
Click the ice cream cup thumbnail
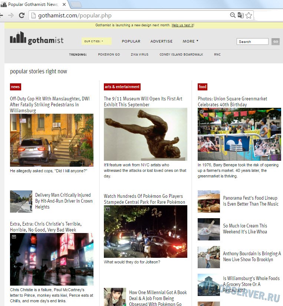[209, 229]
